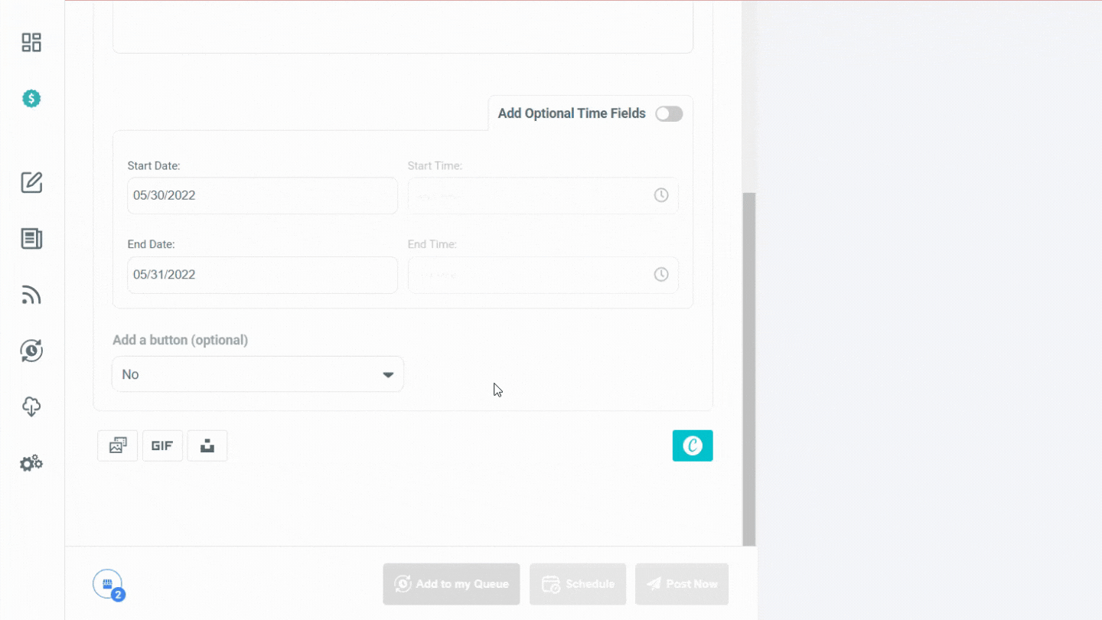This screenshot has width=1102, height=620.
Task: Click the cloud download sidebar icon
Action: click(31, 406)
